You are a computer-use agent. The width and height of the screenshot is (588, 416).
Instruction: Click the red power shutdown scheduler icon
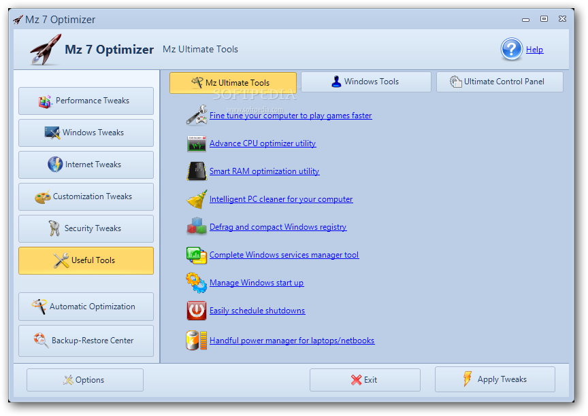click(197, 311)
